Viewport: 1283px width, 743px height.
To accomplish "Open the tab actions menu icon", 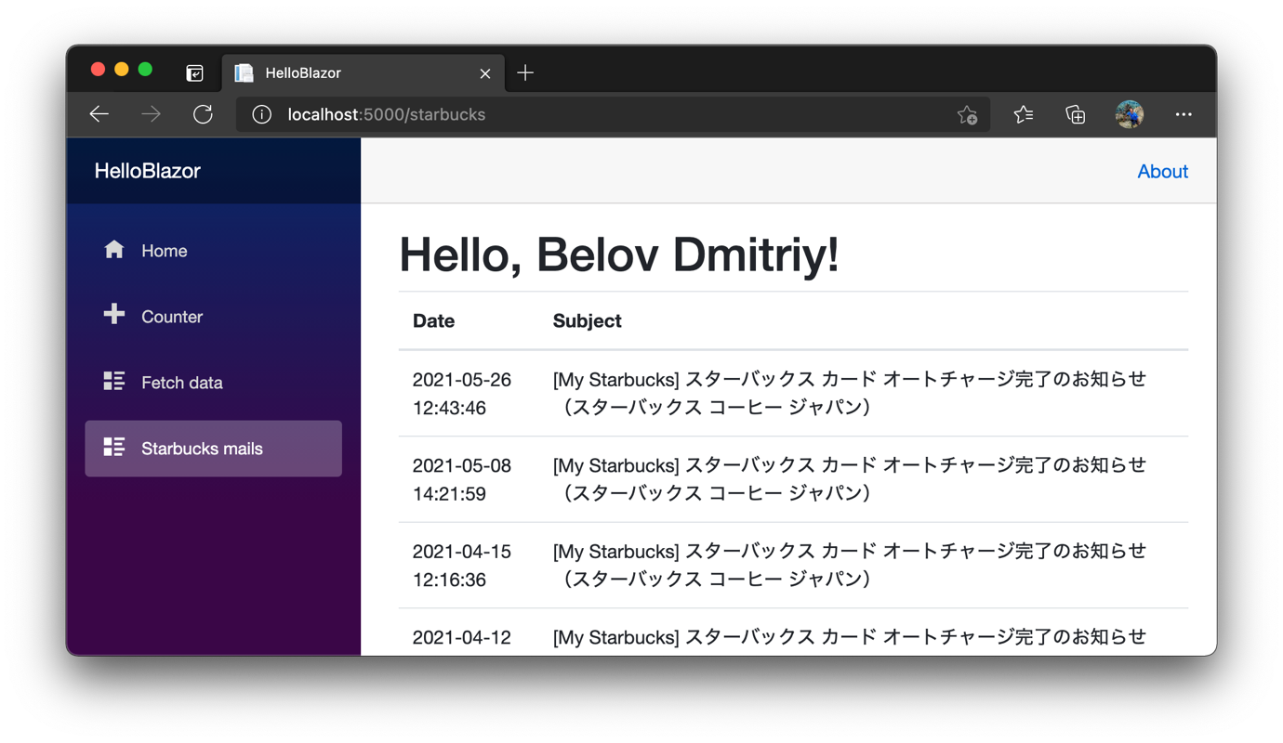I will (194, 73).
